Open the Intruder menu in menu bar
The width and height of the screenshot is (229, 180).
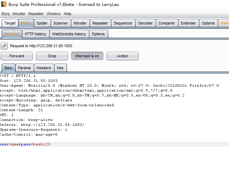coord(19,14)
